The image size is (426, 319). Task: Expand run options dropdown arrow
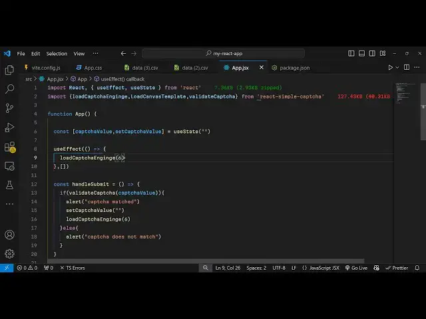397,68
